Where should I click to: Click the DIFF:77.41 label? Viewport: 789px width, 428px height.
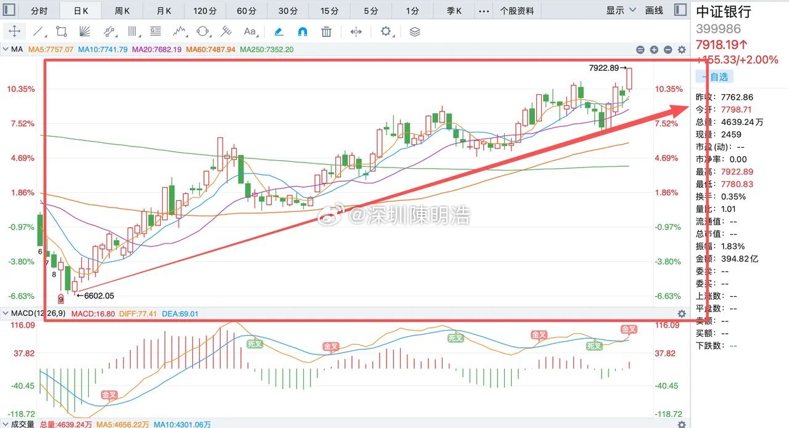[x=137, y=313]
